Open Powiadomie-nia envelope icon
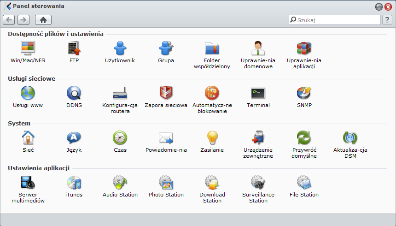This screenshot has width=396, height=226. pyautogui.click(x=166, y=137)
